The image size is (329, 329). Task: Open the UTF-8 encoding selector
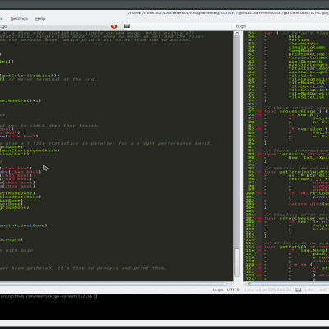tap(233, 290)
